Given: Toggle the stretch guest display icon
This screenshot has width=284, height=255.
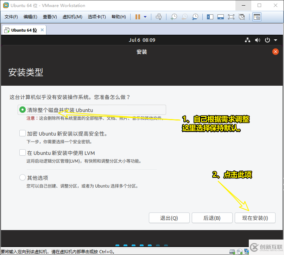Looking at the screenshot, I should 242,17.
